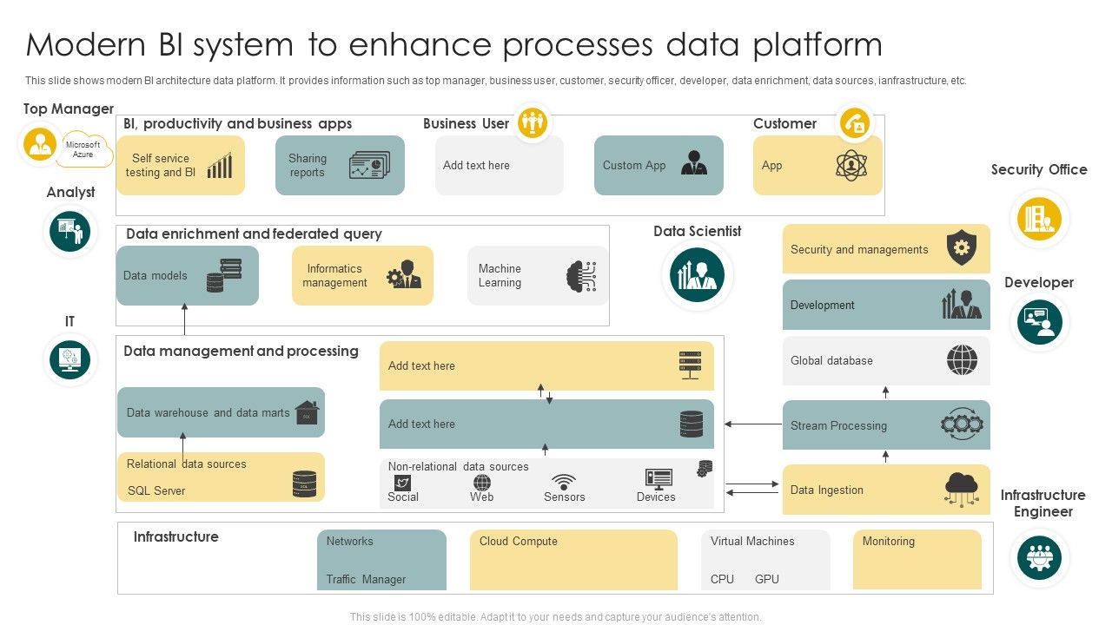This screenshot has width=1112, height=625.
Task: Click the Machine Learning brain icon
Action: pyautogui.click(x=581, y=276)
